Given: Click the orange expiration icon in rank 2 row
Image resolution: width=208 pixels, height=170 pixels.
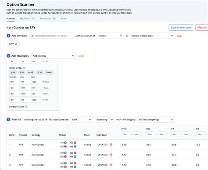Looking at the screenshot, I should (x=111, y=155).
